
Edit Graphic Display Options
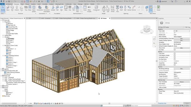pyautogui.click(x=181, y=40)
